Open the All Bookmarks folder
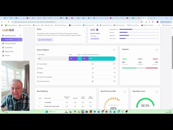Viewport: 173px width, 130px height. (167, 25)
